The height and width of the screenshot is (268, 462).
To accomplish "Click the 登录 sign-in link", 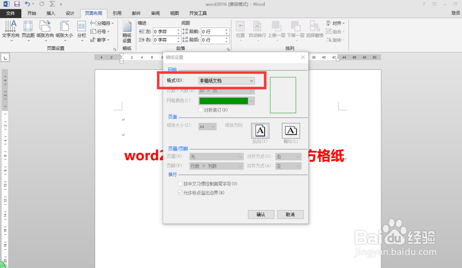I will pyautogui.click(x=456, y=13).
